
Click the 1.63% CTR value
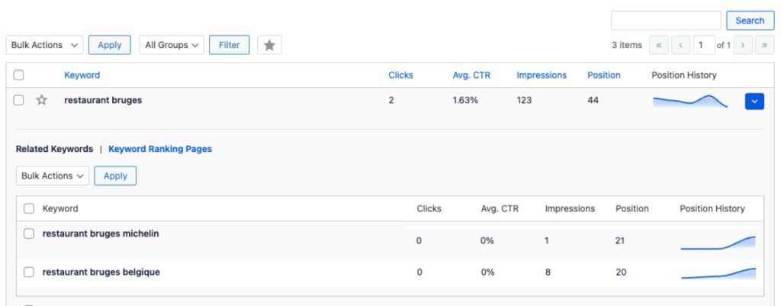click(465, 100)
